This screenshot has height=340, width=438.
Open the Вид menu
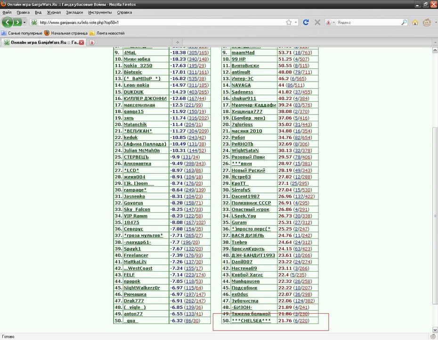pos(38,12)
